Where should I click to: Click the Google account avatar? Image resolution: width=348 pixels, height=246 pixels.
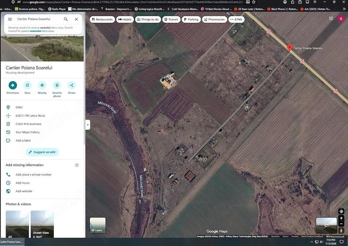coord(341,19)
